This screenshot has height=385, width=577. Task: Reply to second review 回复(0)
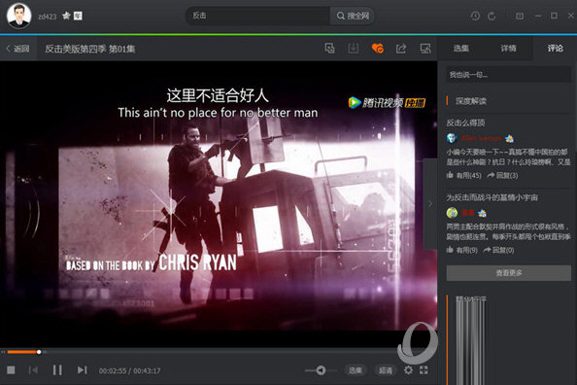498,250
